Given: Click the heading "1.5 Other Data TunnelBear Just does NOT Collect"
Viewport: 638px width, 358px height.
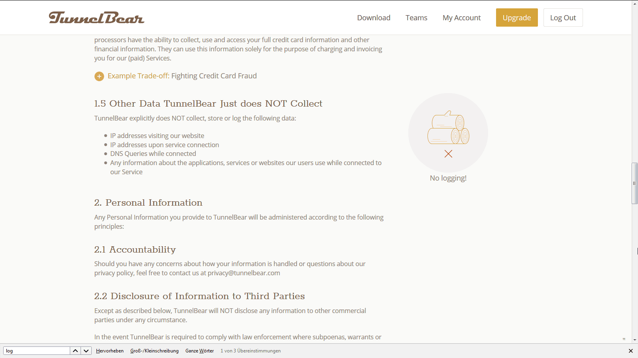Looking at the screenshot, I should [x=208, y=104].
